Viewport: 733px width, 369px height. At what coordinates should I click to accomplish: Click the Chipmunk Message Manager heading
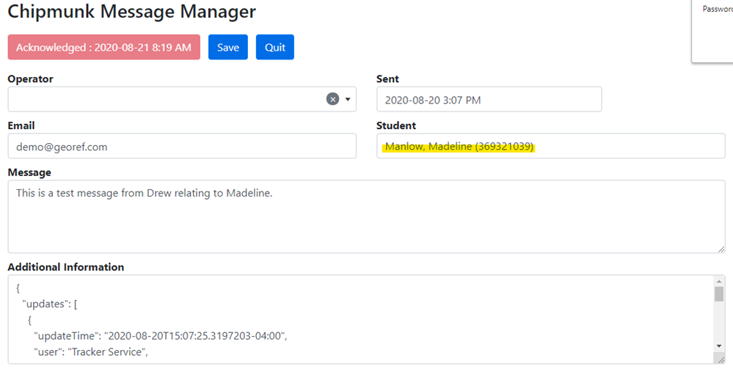click(x=132, y=12)
